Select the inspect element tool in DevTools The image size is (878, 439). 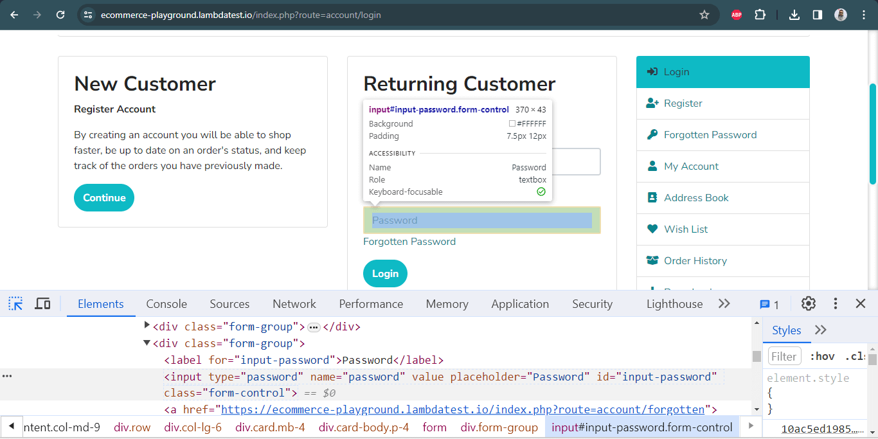[15, 303]
